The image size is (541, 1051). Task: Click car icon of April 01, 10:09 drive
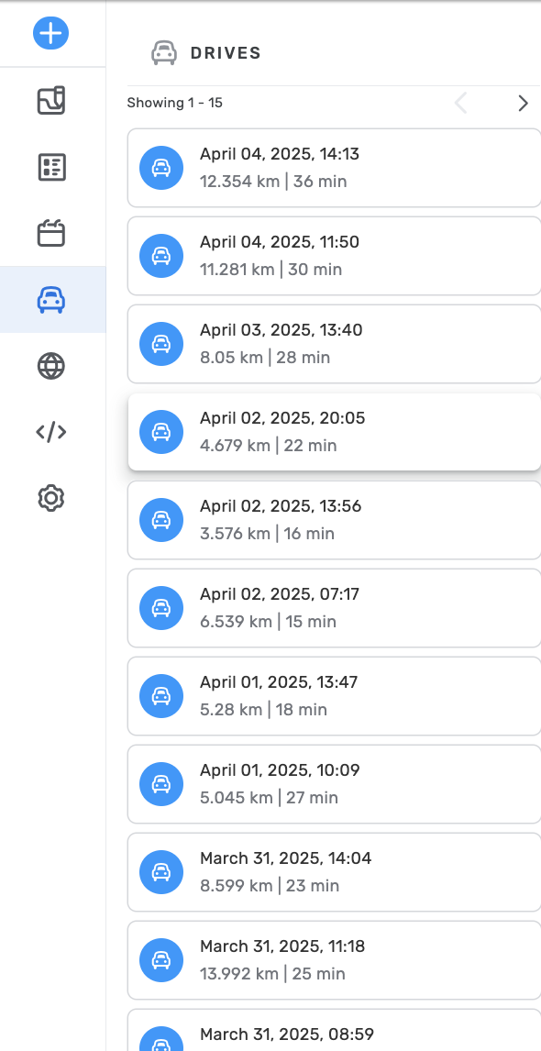[161, 783]
